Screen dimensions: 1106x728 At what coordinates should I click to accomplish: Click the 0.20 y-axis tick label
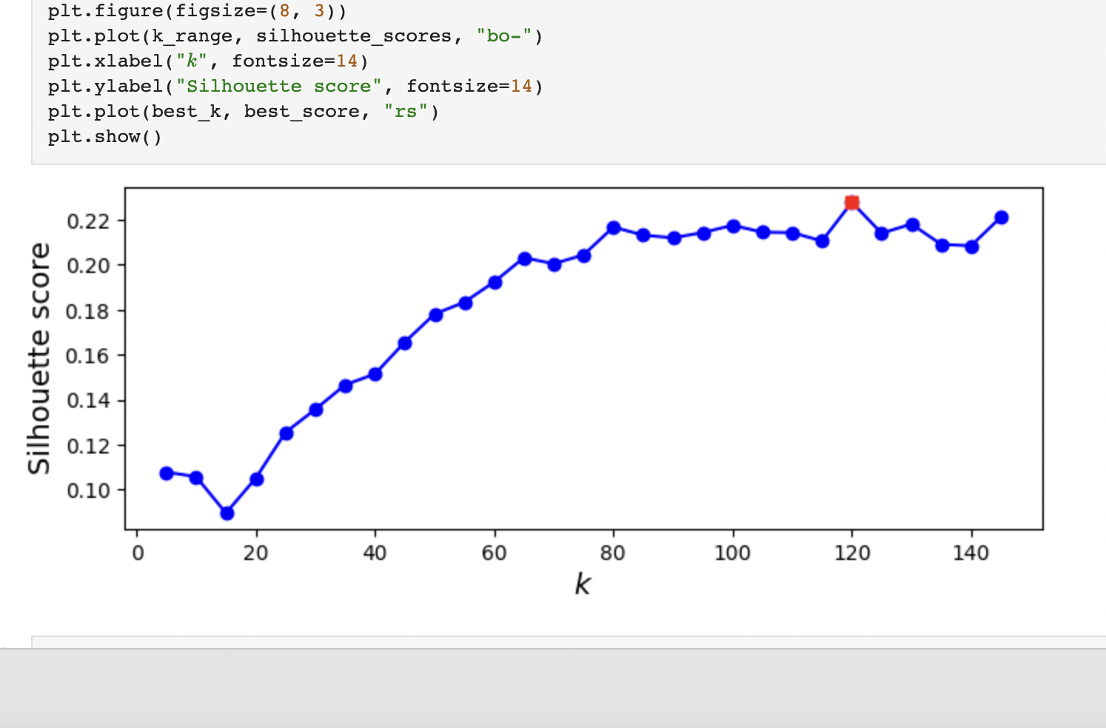click(88, 266)
